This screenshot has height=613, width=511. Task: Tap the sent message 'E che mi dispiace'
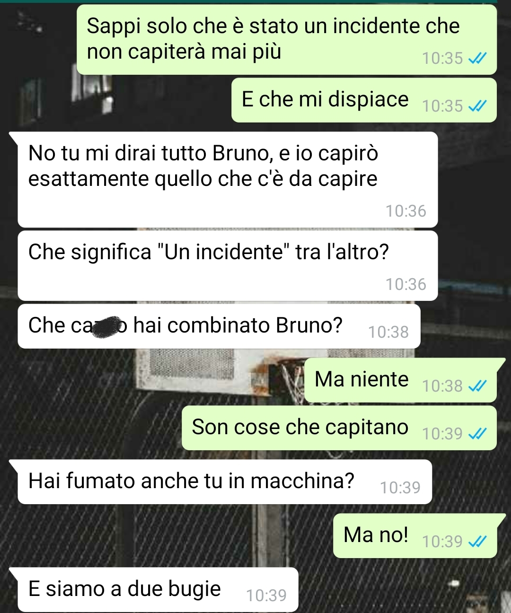point(364,100)
